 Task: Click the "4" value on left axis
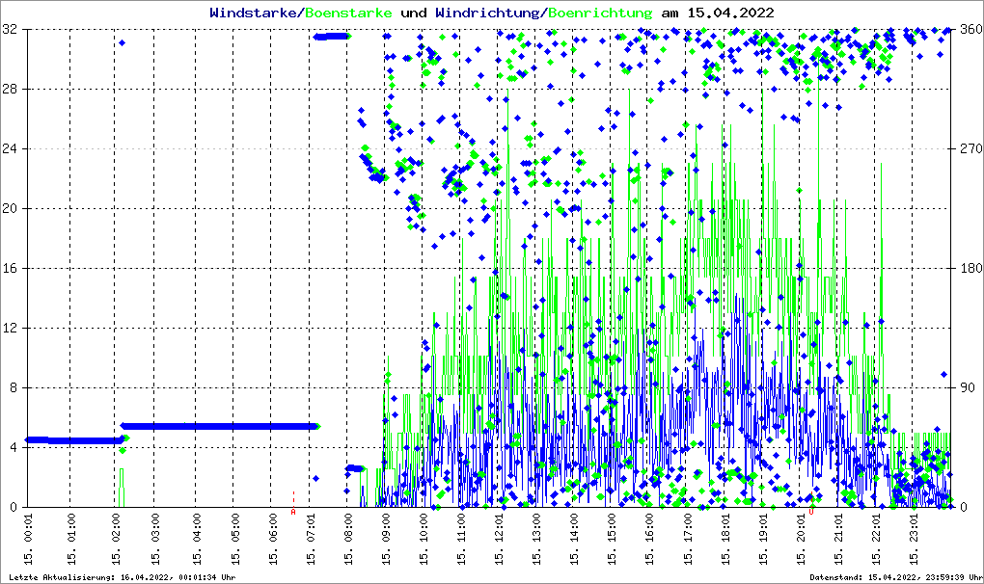(14, 448)
